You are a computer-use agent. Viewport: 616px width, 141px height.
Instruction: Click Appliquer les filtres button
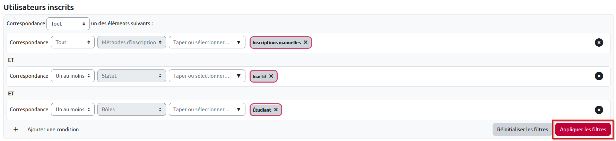click(583, 129)
